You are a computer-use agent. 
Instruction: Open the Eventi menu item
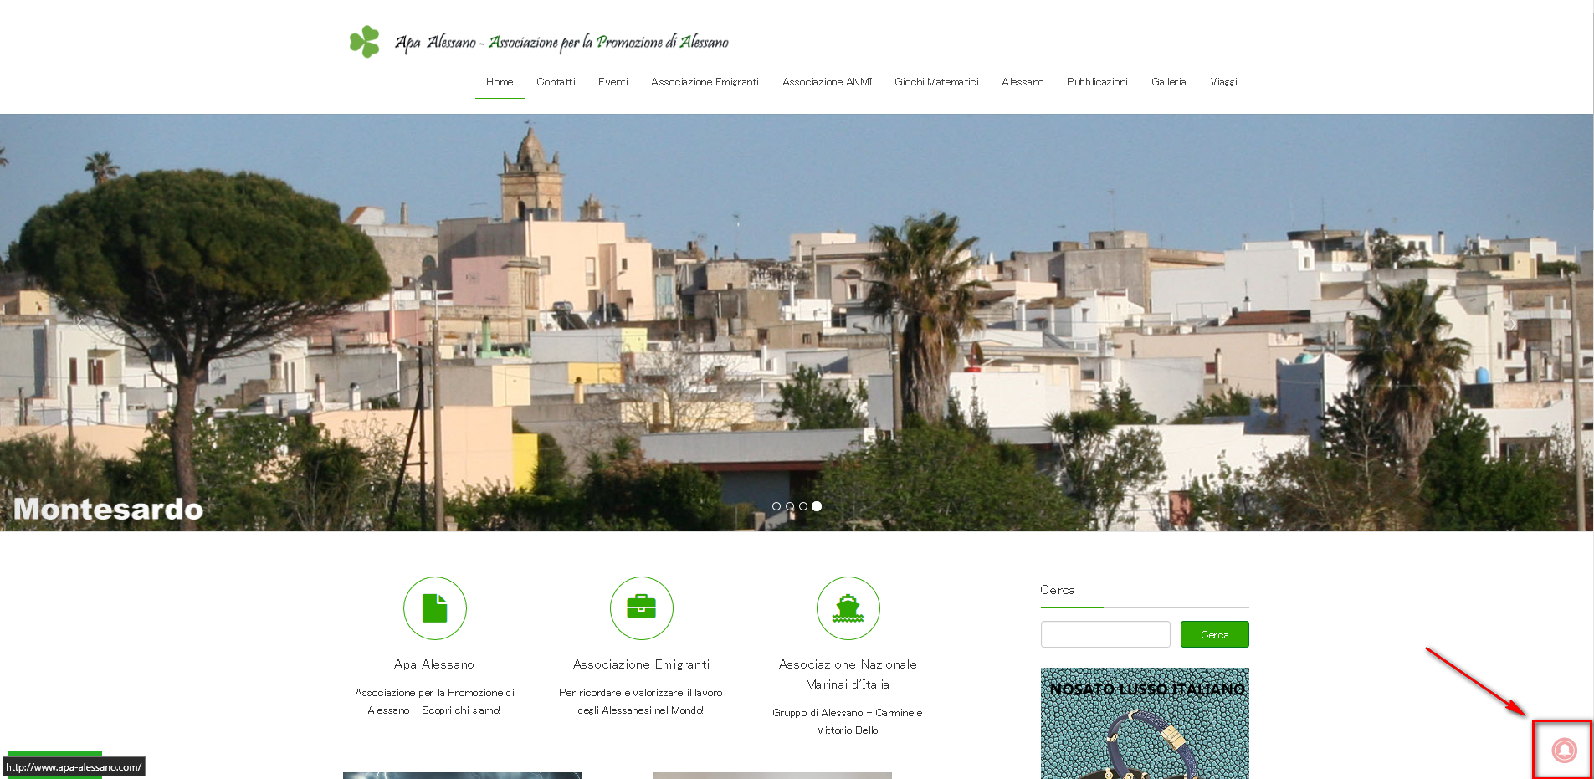coord(613,82)
